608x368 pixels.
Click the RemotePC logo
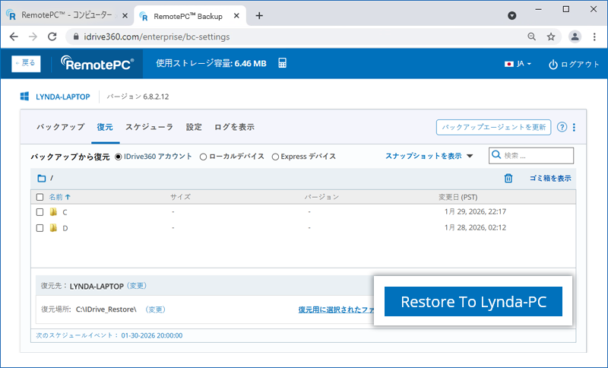click(x=97, y=63)
